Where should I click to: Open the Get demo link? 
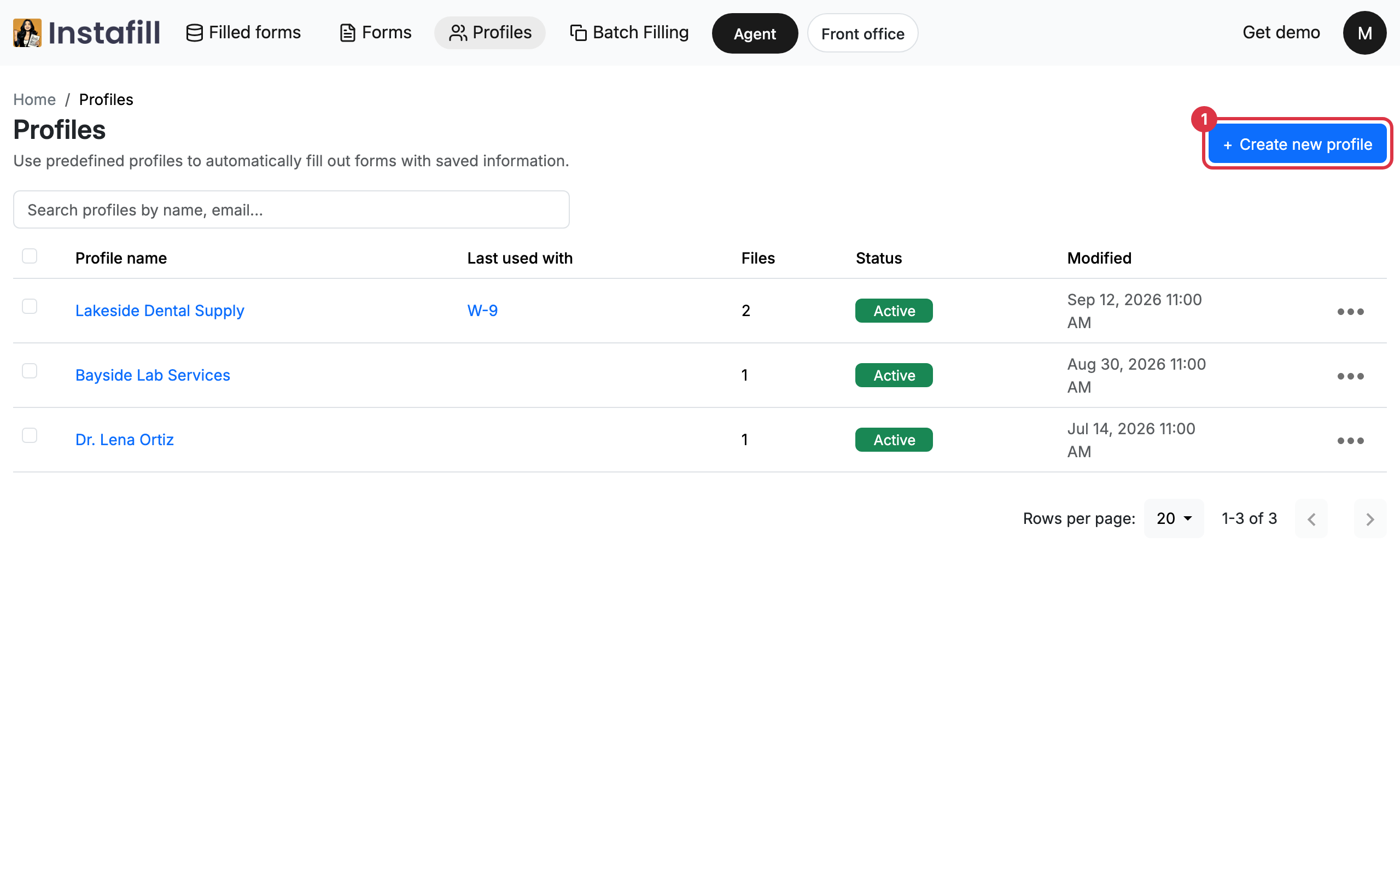click(x=1281, y=32)
